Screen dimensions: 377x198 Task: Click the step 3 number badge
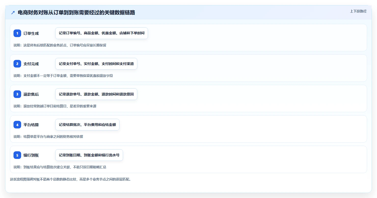(17, 94)
